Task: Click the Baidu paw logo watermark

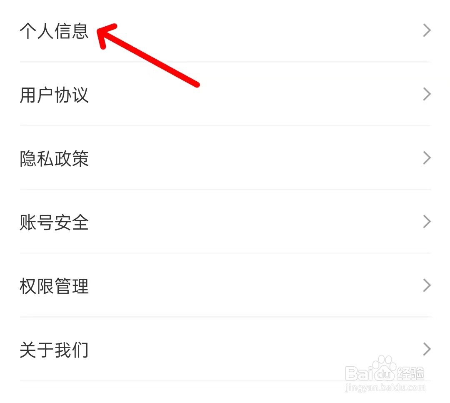Action: click(385, 369)
